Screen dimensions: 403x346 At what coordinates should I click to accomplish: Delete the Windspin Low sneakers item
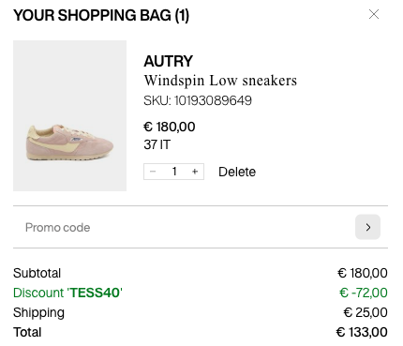coord(237,172)
